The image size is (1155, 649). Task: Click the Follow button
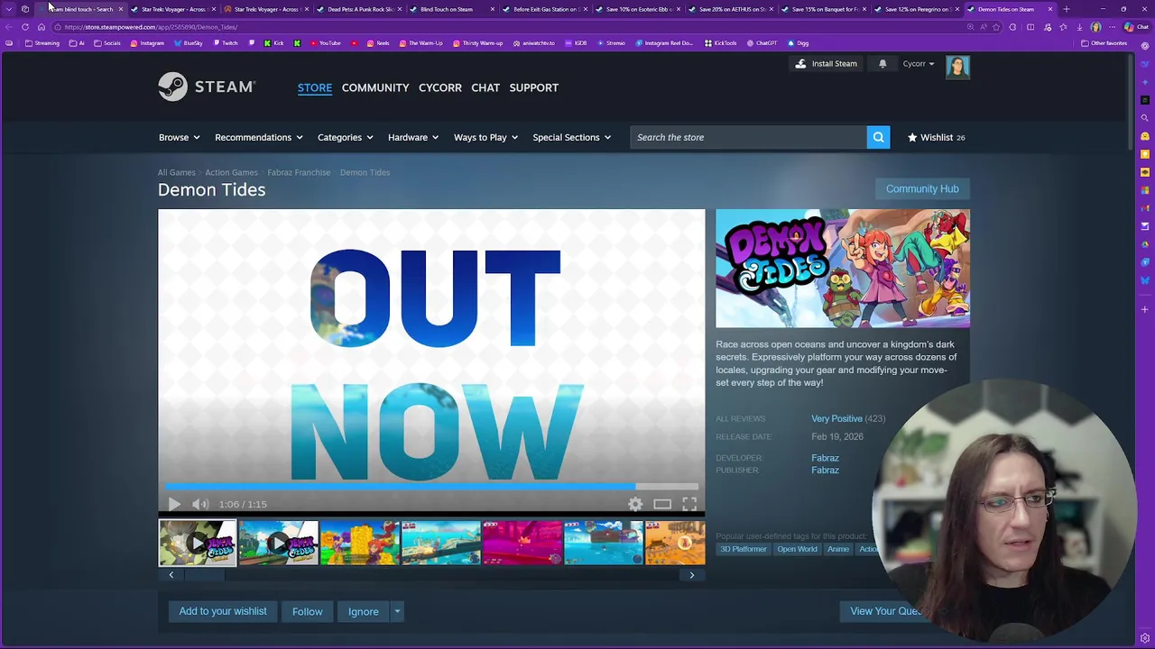[x=307, y=612]
